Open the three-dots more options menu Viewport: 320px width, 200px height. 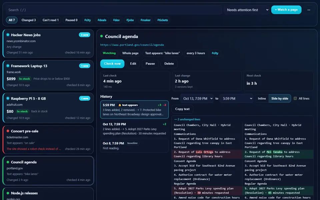coord(309,10)
